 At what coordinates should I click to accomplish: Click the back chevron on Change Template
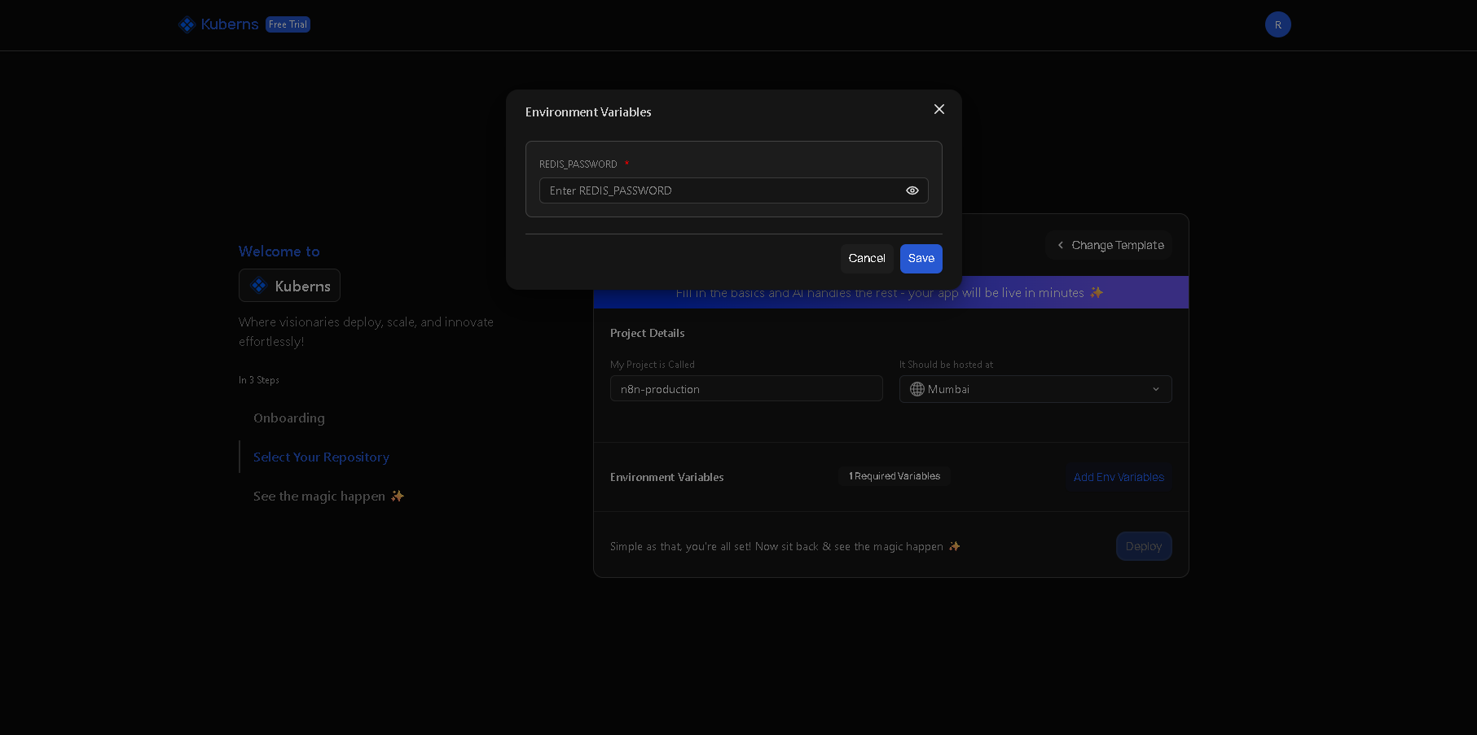(1061, 244)
